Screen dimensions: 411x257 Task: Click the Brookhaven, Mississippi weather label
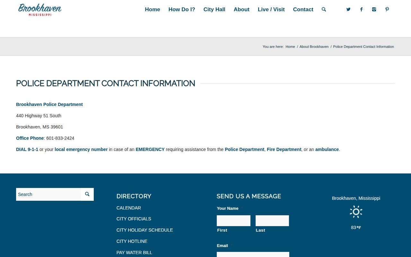356,198
